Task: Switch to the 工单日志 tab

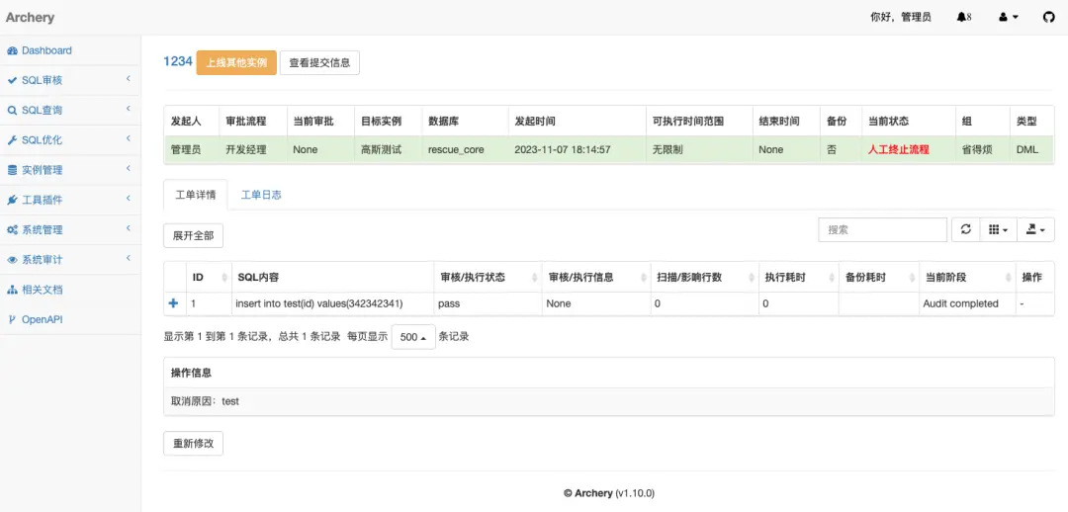Action: (261, 195)
